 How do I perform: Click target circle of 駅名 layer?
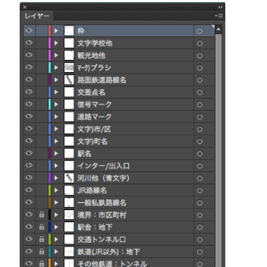tap(200, 154)
